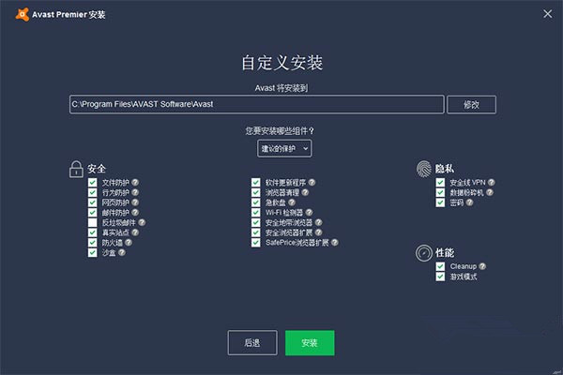Uncheck the 邮件防护 checkbox
Image resolution: width=563 pixels, height=375 pixels.
(x=93, y=213)
